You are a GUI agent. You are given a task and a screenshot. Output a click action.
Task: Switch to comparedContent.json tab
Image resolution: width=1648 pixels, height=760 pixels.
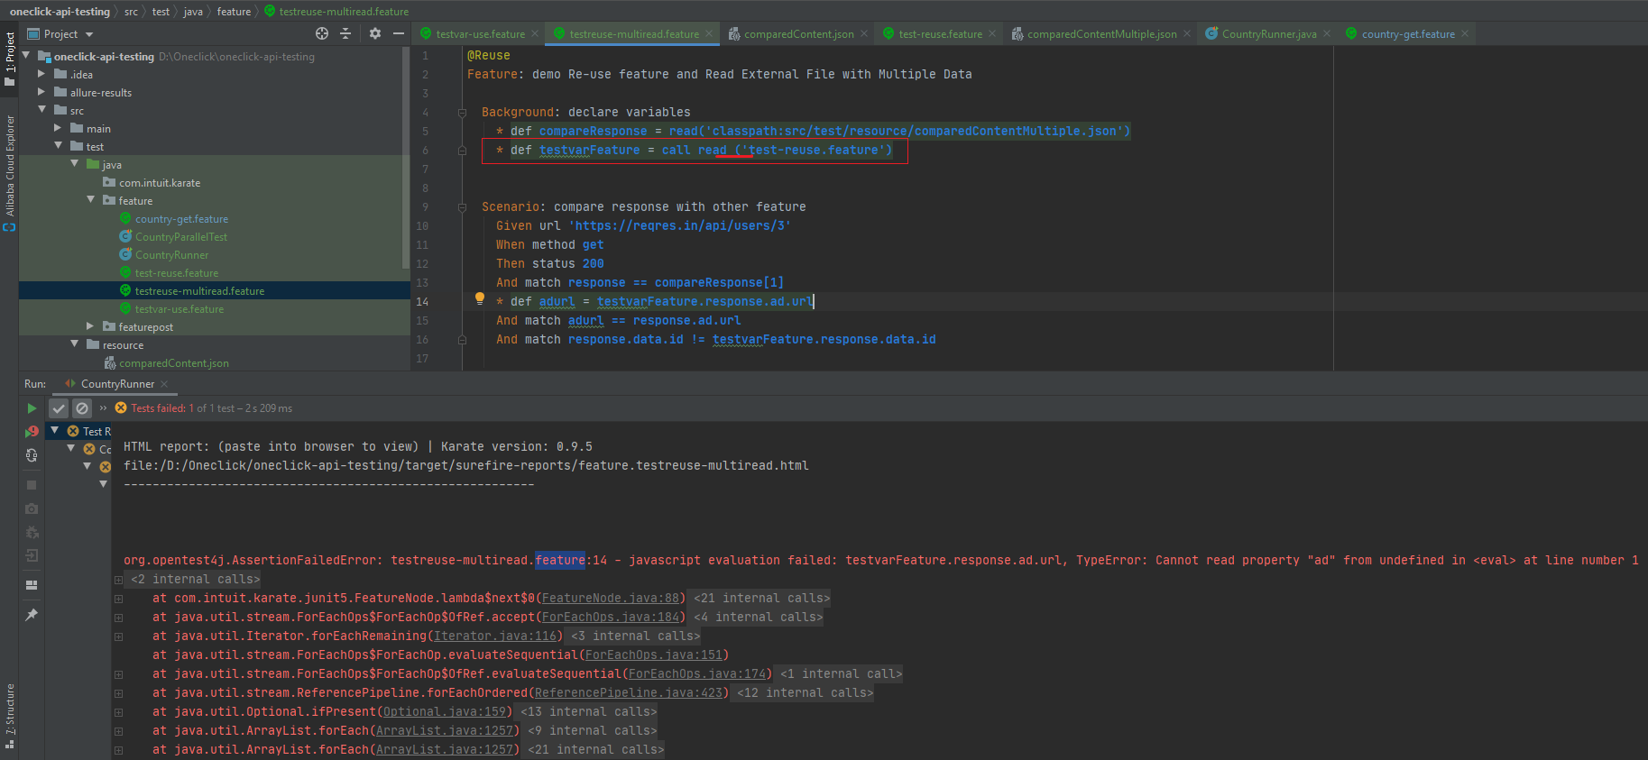coord(798,34)
